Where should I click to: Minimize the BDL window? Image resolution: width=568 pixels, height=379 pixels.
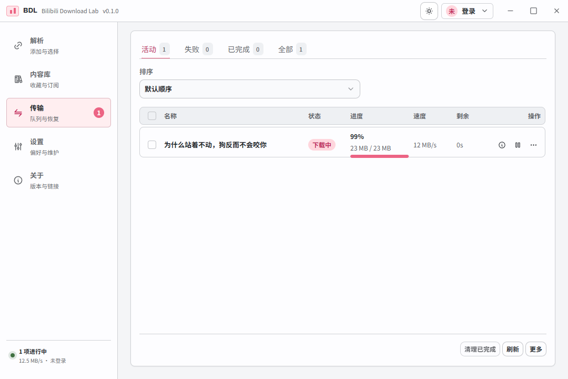point(510,11)
